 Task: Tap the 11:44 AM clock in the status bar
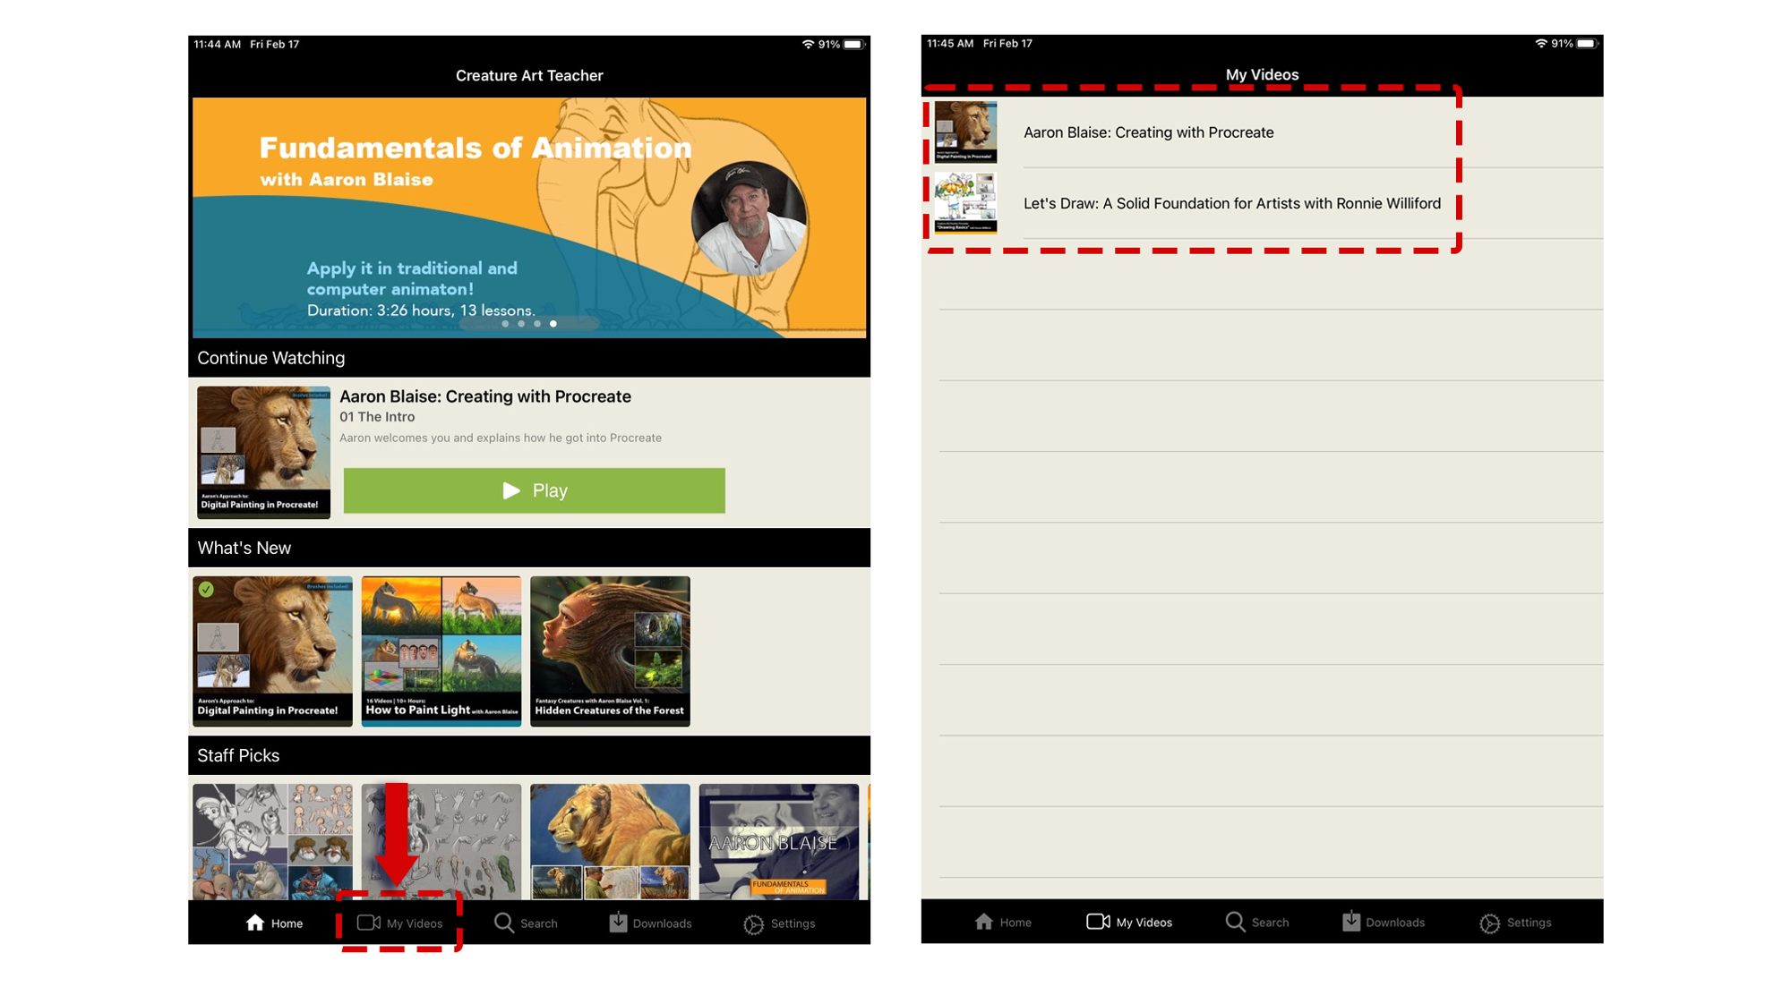[218, 44]
